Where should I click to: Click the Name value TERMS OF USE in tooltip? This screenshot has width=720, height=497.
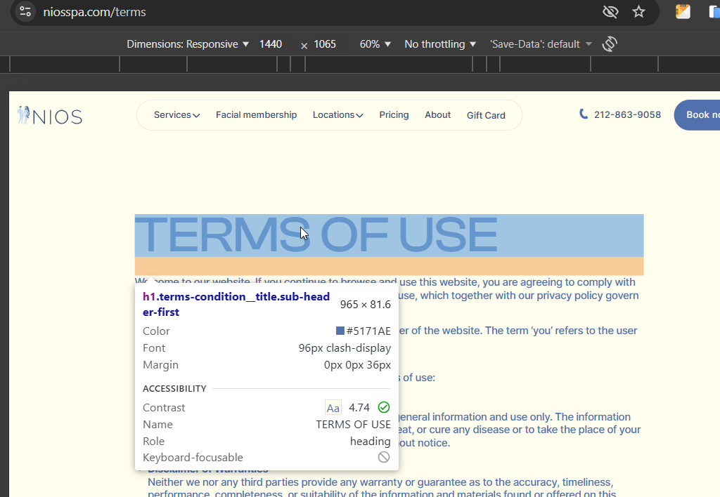tap(353, 425)
